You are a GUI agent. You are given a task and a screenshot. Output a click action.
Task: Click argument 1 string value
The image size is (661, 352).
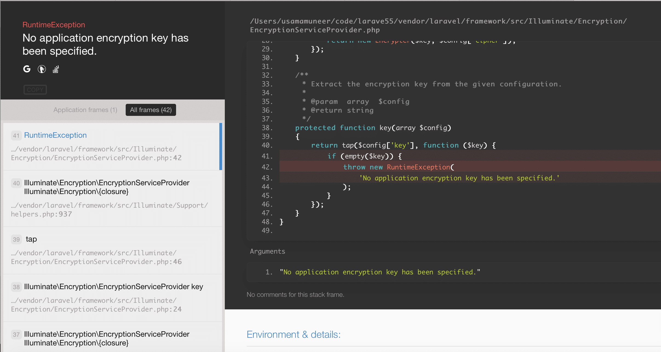[x=380, y=272]
